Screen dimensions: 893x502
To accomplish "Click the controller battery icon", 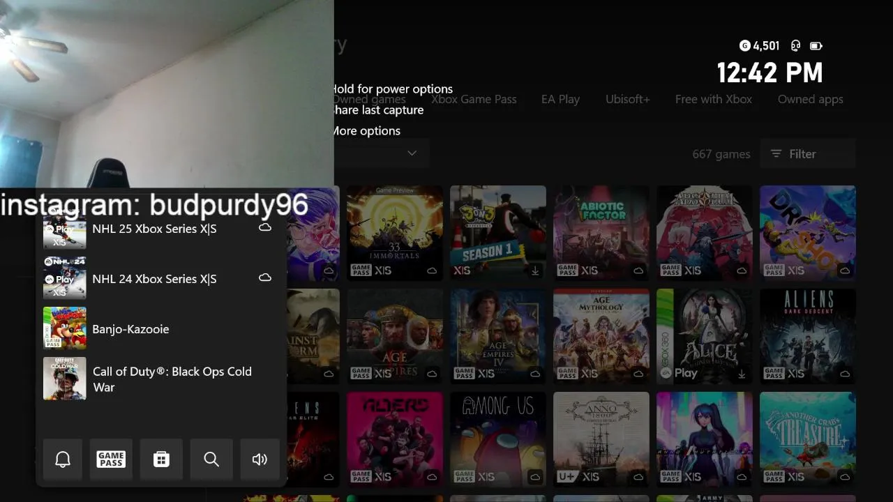I will click(x=816, y=46).
